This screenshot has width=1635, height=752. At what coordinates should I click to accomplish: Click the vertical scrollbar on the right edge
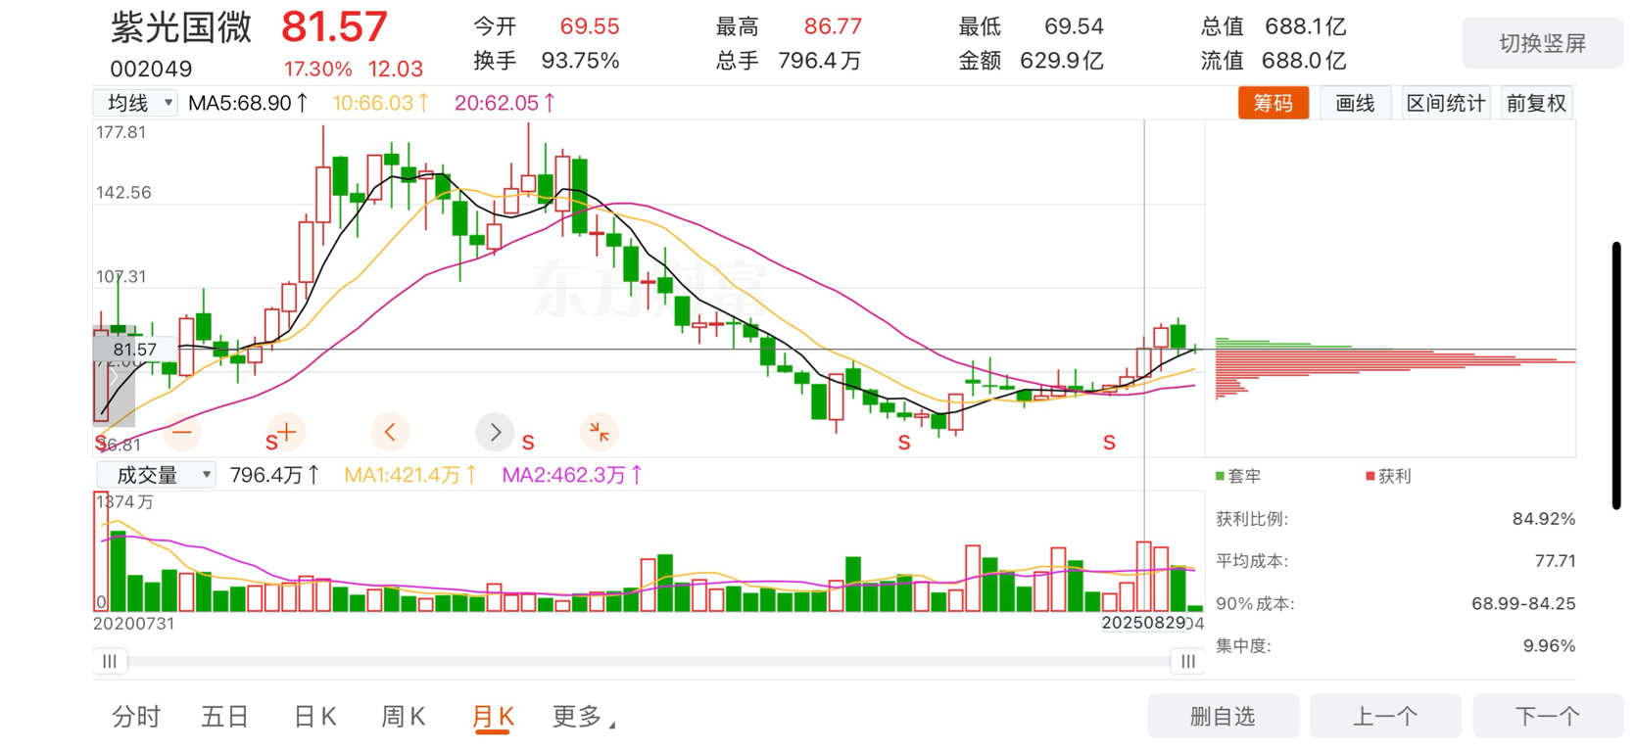click(1616, 375)
